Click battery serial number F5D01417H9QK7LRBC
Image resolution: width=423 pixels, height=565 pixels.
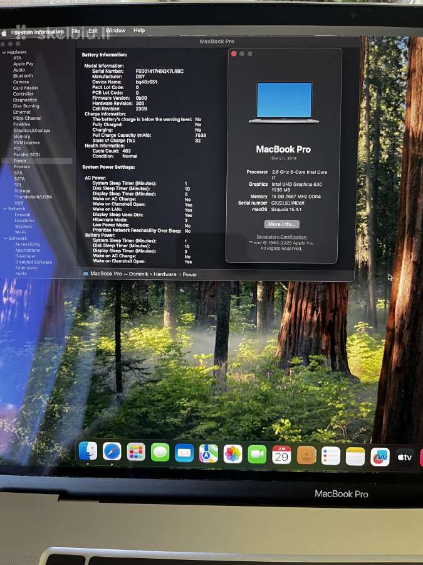pos(159,72)
